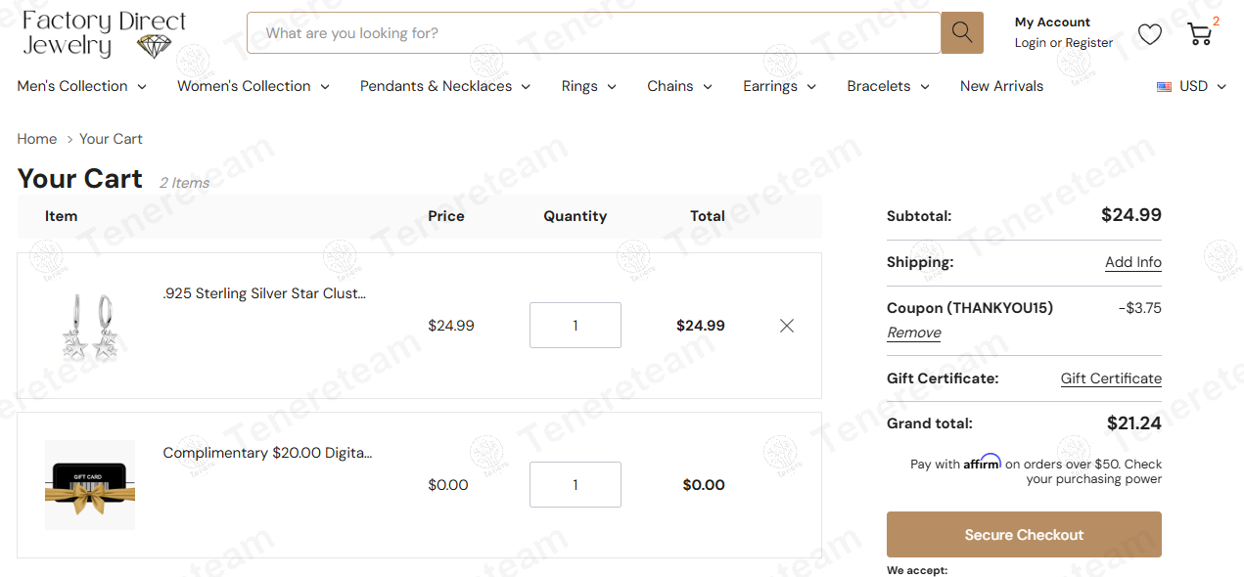1244x577 pixels.
Task: Open the New Arrivals menu item
Action: pyautogui.click(x=1001, y=86)
